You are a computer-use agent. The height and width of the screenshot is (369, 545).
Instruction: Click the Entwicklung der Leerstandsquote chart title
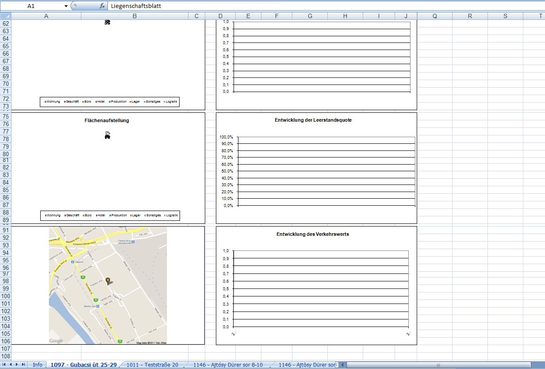[313, 120]
